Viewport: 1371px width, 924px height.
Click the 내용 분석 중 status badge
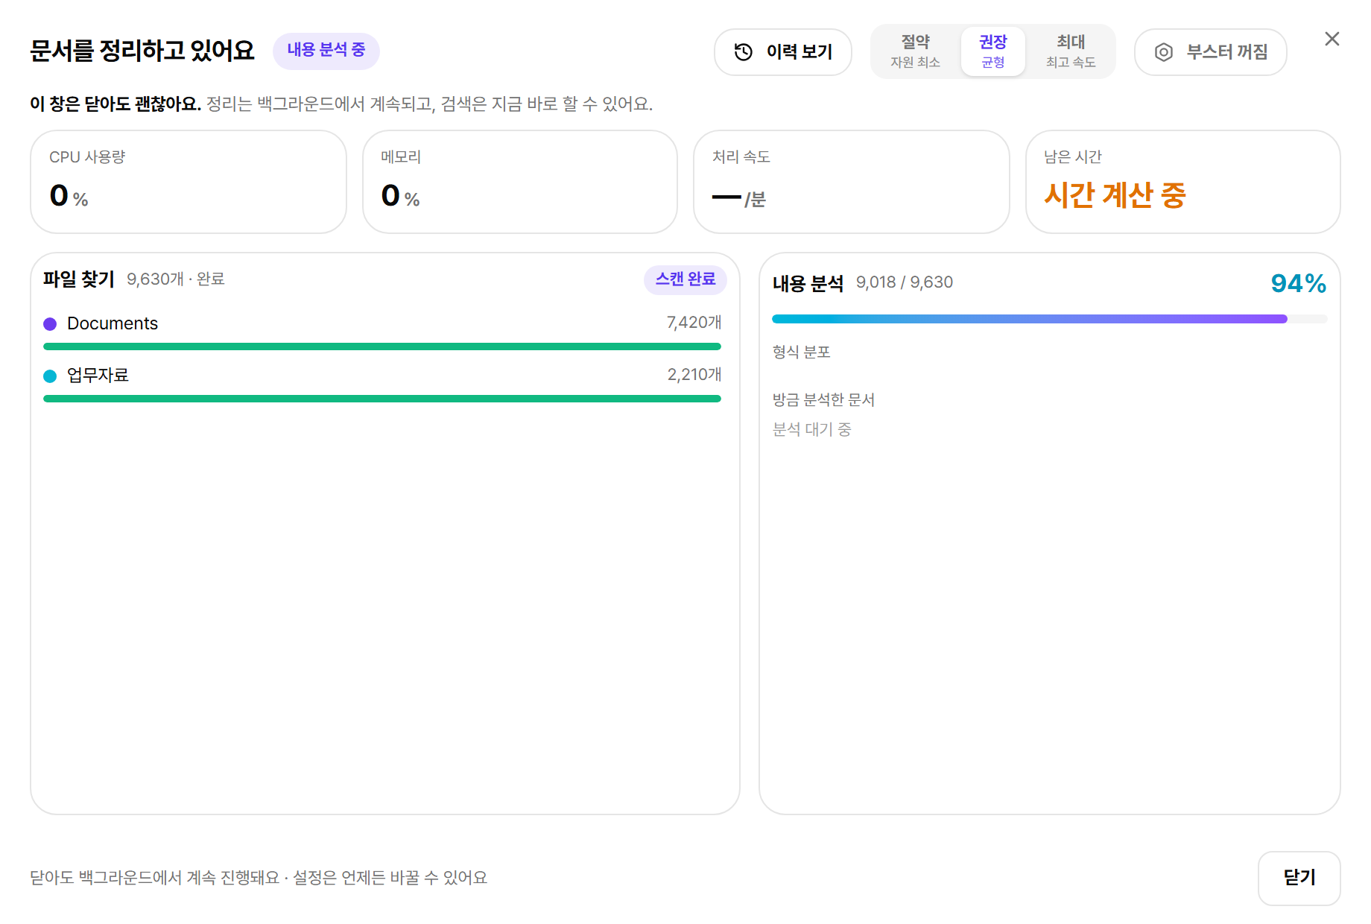coord(326,51)
